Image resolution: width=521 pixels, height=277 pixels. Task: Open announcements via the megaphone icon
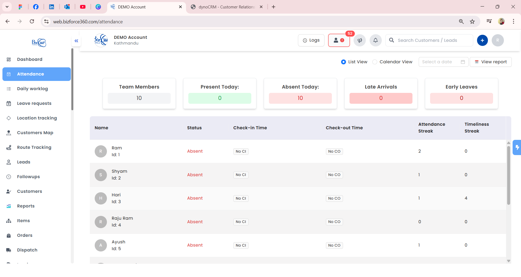click(360, 40)
